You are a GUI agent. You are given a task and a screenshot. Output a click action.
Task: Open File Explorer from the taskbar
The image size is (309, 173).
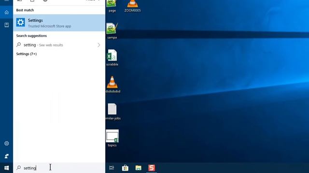click(x=139, y=168)
